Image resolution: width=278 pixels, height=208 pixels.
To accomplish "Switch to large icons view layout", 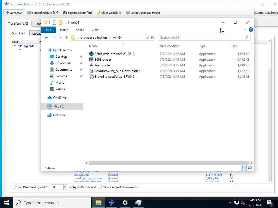I will pyautogui.click(x=250, y=168).
